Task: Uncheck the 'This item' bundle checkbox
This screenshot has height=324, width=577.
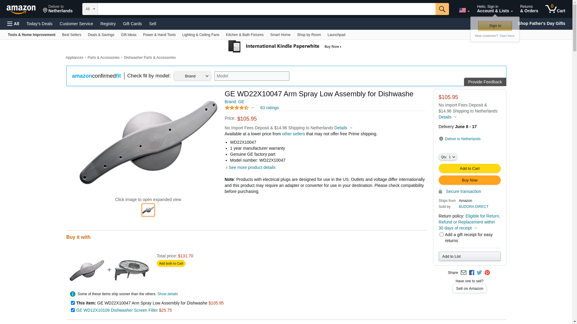Action: (x=73, y=303)
